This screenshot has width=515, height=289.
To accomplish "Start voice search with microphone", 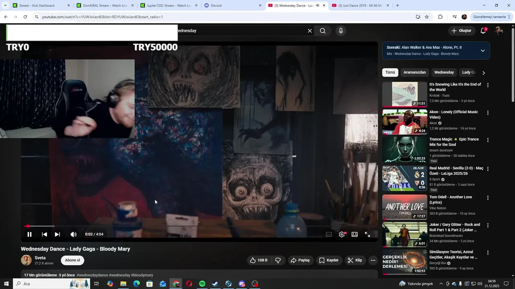I will [x=341, y=31].
